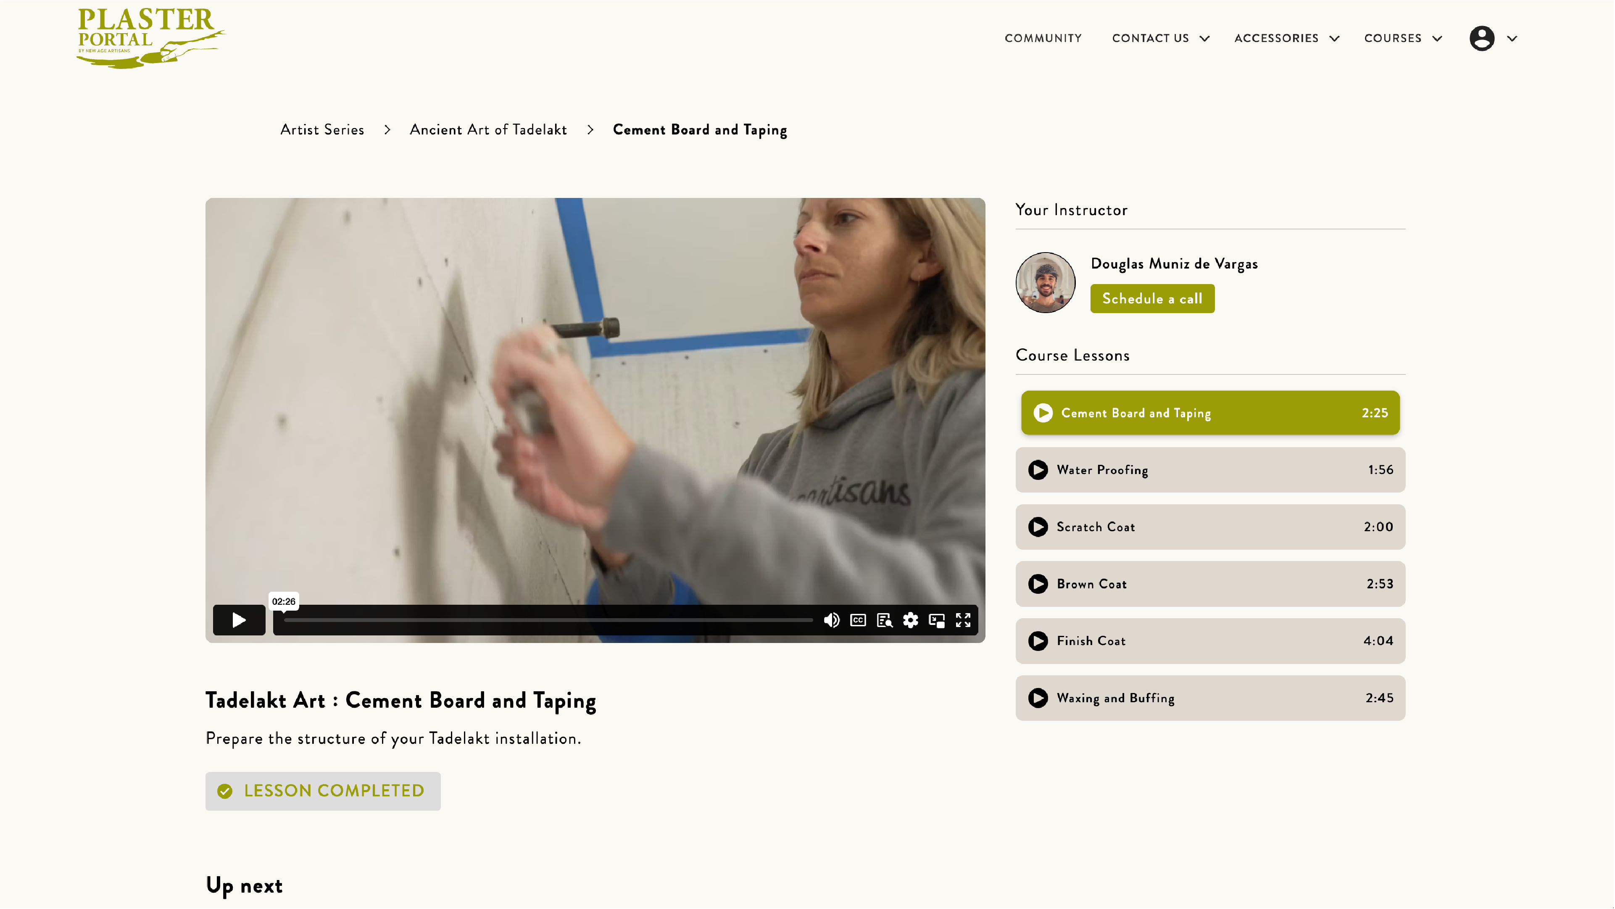Mute the video volume icon
1615x909 pixels.
831,620
